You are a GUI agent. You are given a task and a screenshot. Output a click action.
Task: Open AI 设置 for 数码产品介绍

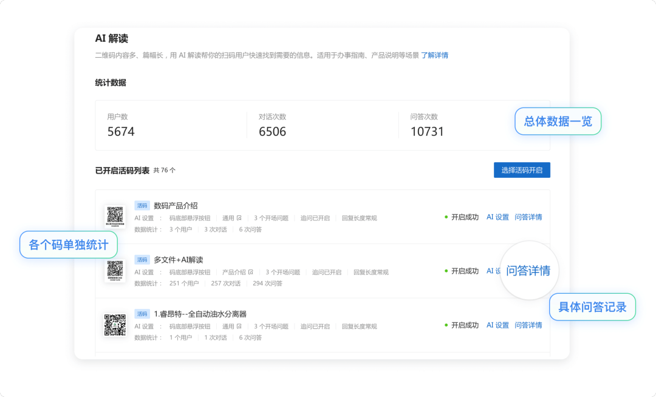click(497, 217)
